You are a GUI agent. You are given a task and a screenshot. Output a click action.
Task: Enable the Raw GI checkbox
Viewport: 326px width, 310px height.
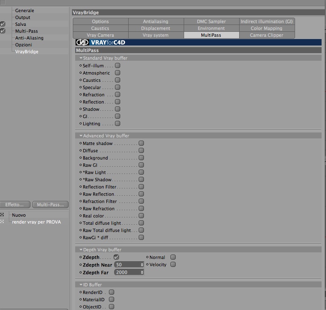pos(141,165)
